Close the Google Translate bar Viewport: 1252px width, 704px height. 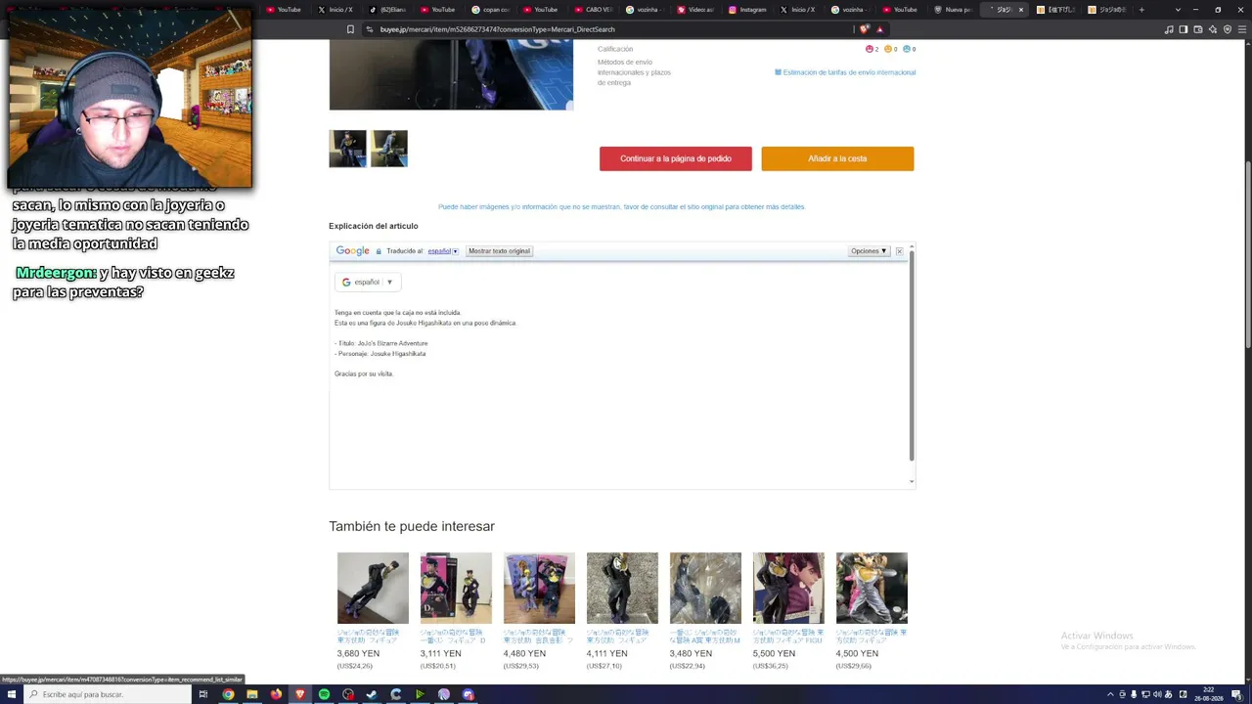coord(899,251)
